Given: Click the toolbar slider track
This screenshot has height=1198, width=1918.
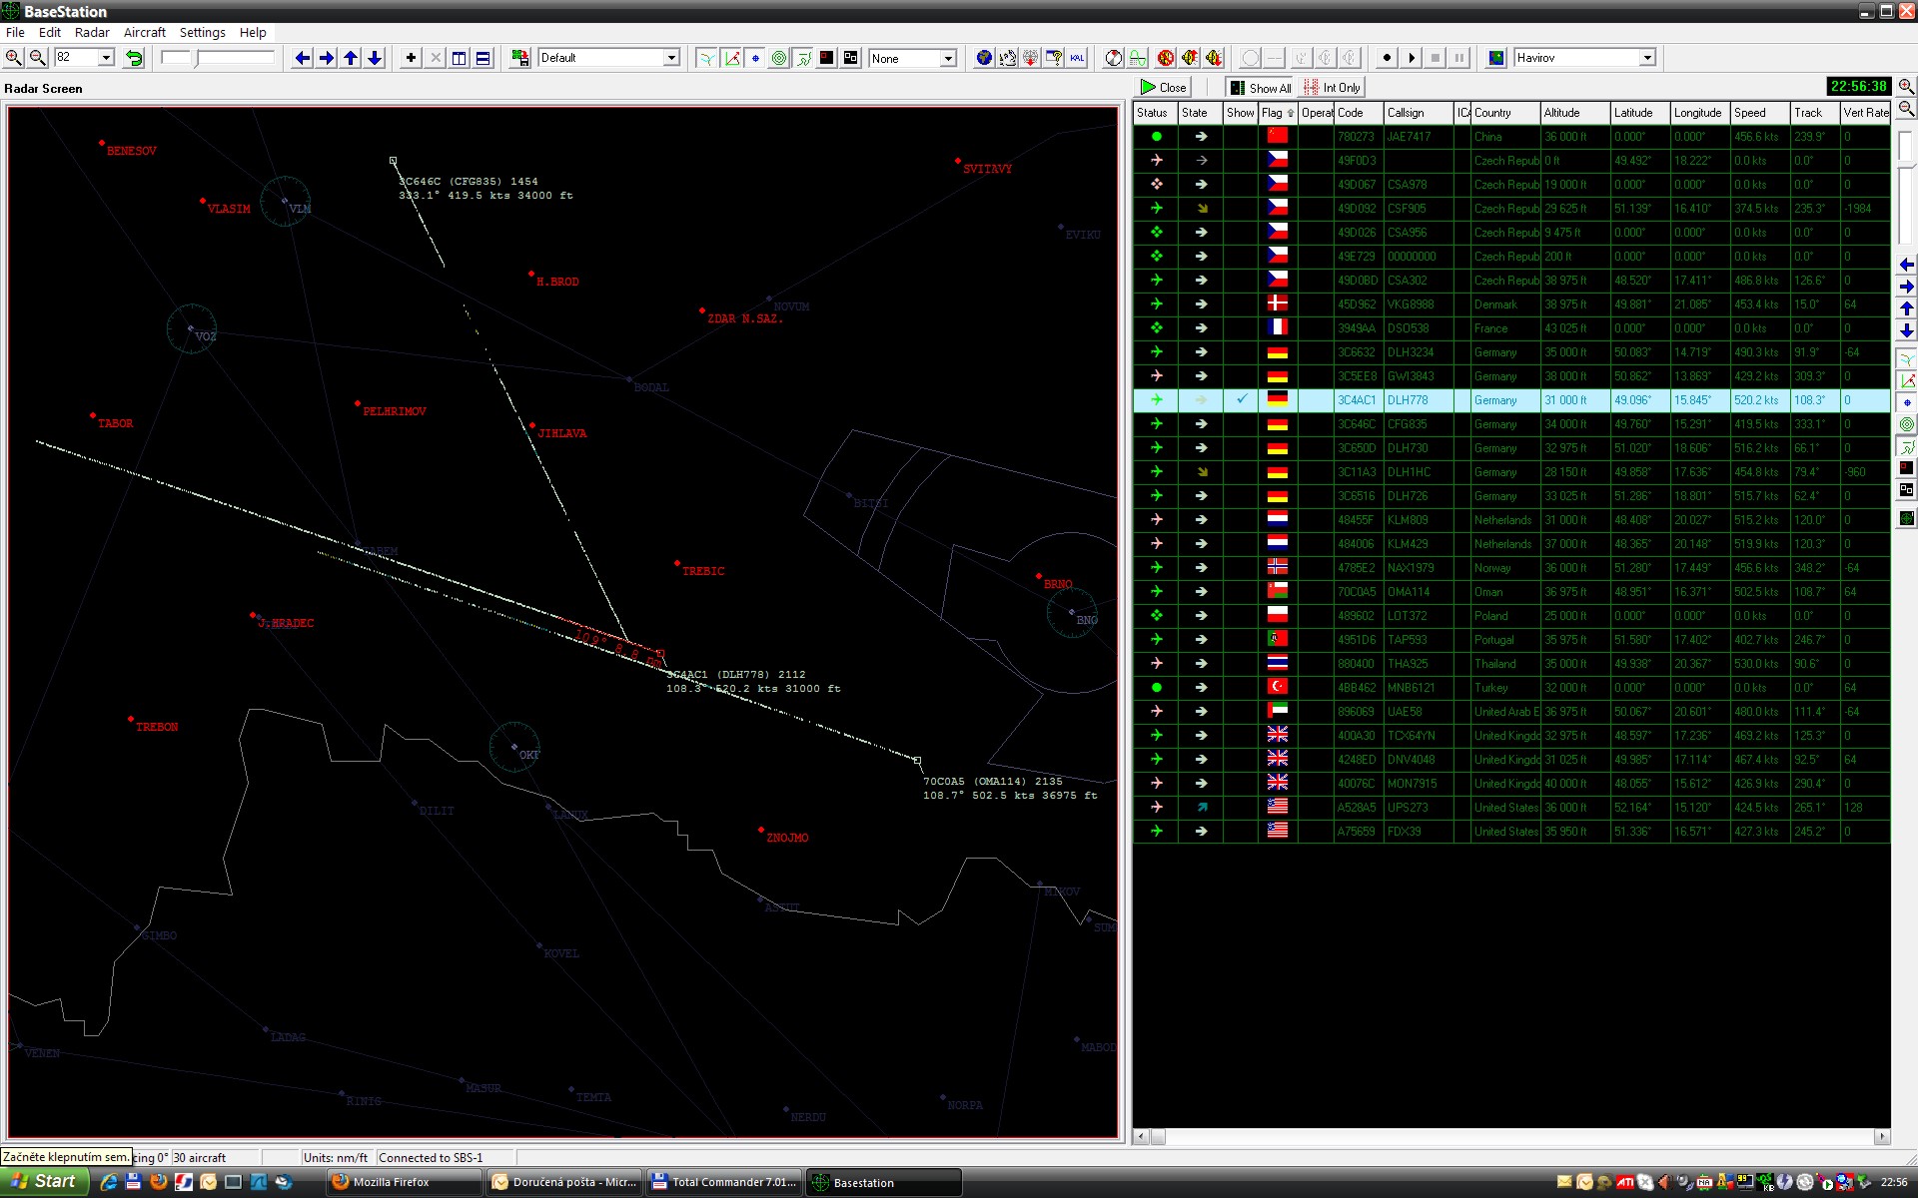Looking at the screenshot, I should (x=235, y=58).
